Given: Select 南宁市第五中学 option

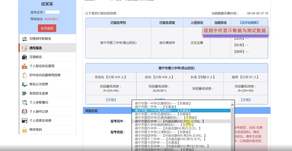Looking at the screenshot, I should pos(181,121).
